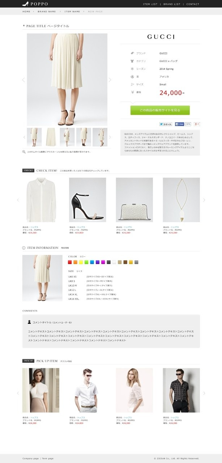Go to next main product image arrow

point(110,80)
